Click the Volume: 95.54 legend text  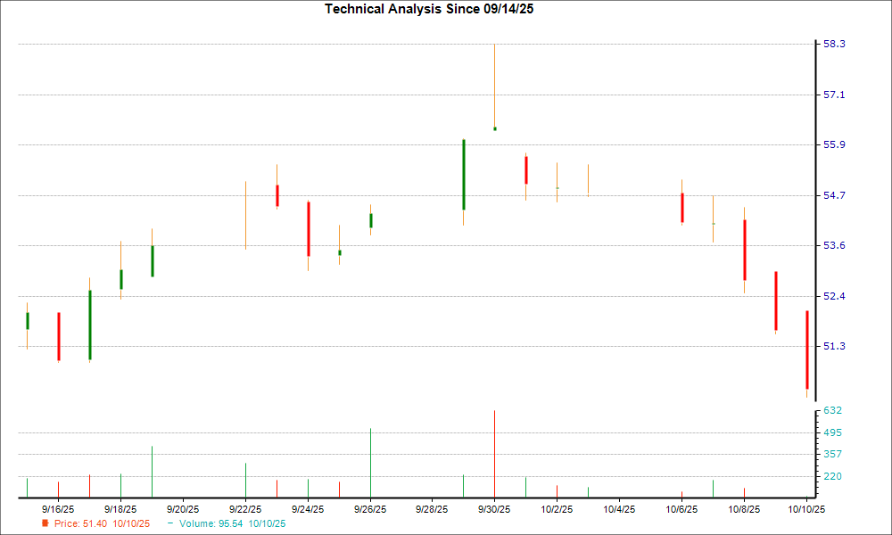click(213, 523)
